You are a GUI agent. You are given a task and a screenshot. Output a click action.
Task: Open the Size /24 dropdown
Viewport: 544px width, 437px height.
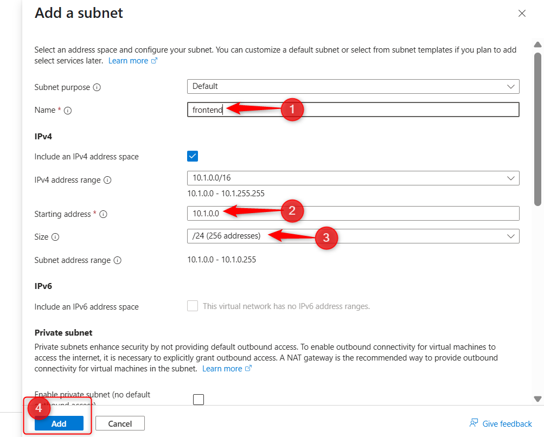click(x=353, y=236)
